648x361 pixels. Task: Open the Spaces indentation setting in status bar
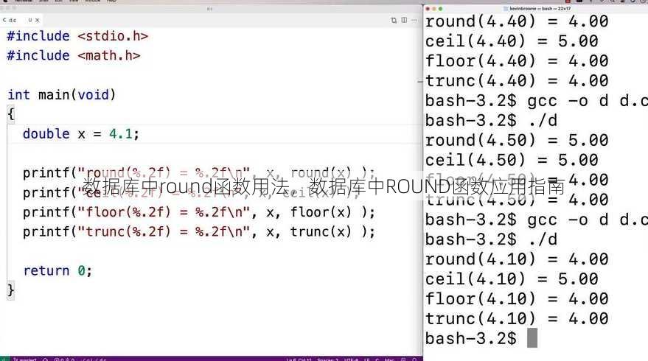point(328,360)
